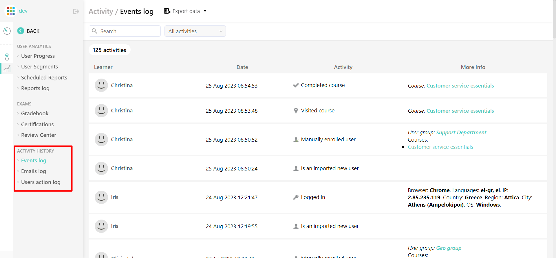
Task: Open Certifications under Exams
Action: point(37,124)
